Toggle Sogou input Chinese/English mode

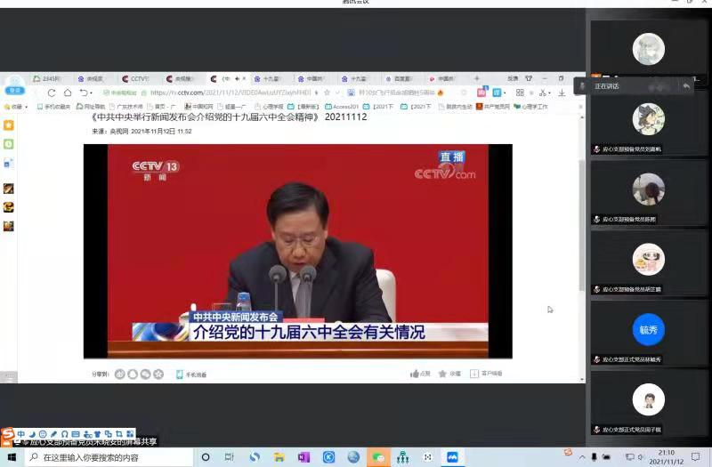pyautogui.click(x=20, y=434)
